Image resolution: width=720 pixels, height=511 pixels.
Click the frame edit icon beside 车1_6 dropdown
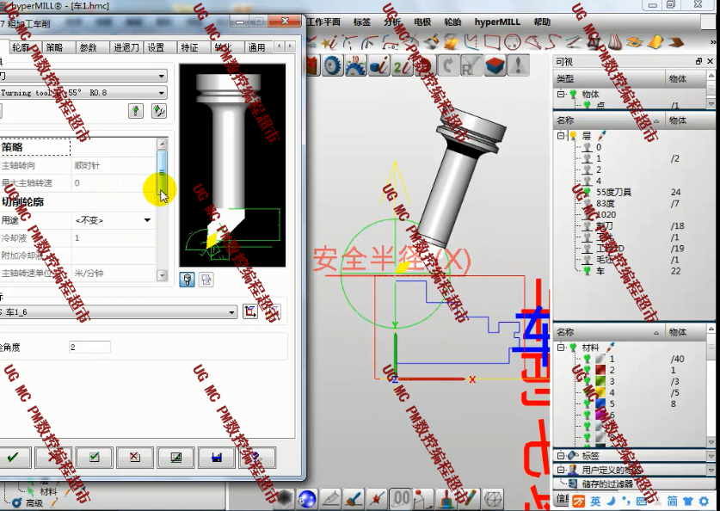250,311
